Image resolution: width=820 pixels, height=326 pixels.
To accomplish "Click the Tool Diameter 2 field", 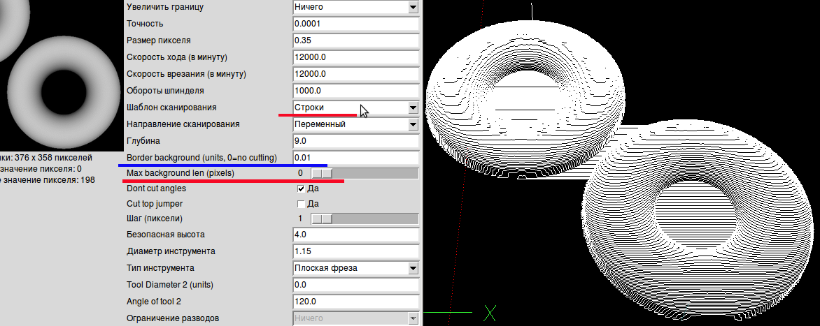I will coord(356,285).
